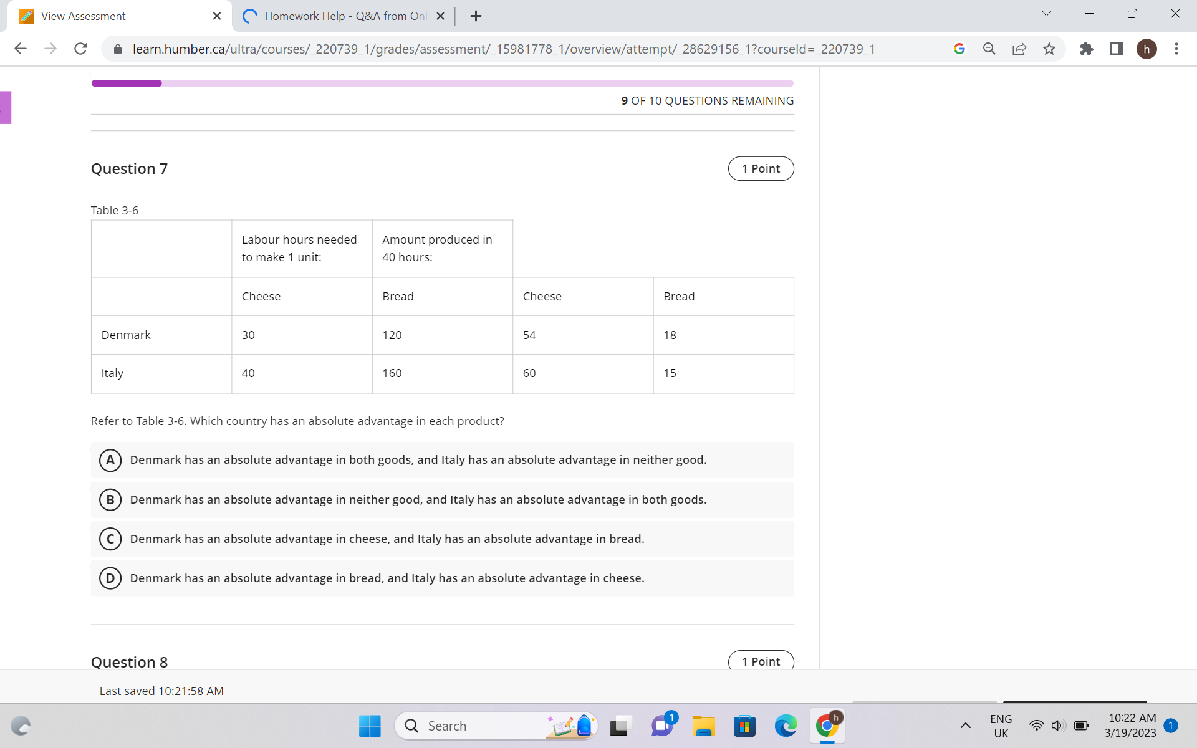
Task: Open File Explorer from taskbar
Action: 703,726
